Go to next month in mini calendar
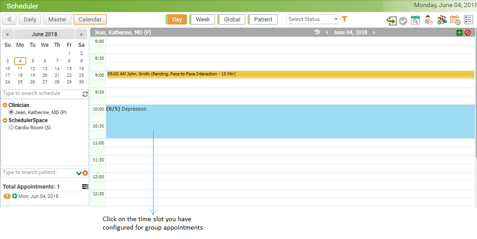Image resolution: width=477 pixels, height=239 pixels. pos(81,34)
